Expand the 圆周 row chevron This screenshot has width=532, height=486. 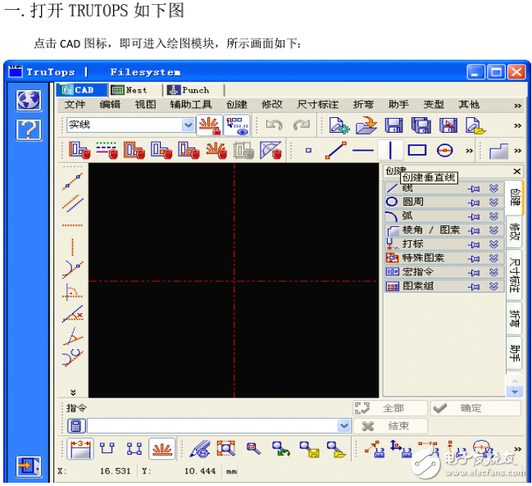(493, 202)
